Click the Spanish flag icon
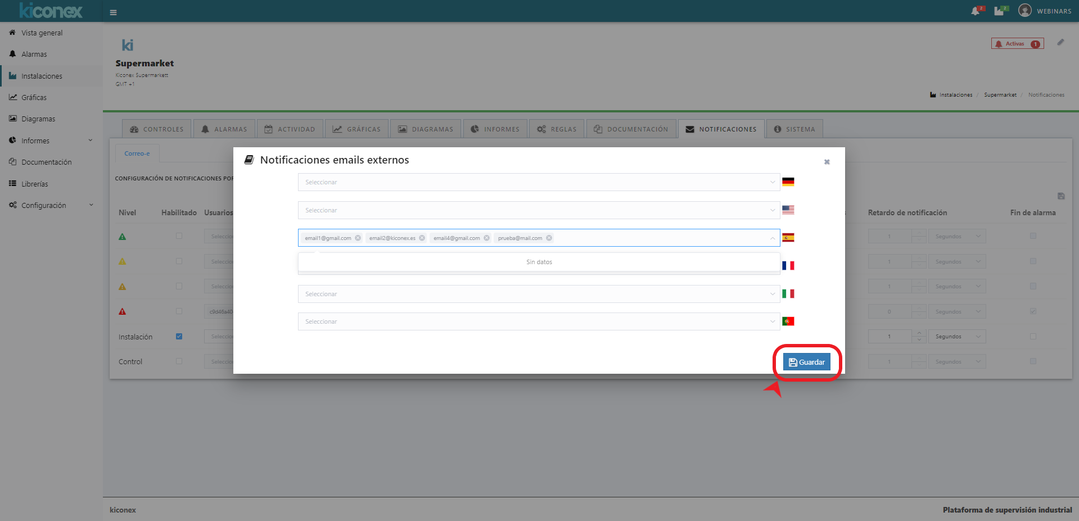Image resolution: width=1079 pixels, height=521 pixels. [x=788, y=238]
